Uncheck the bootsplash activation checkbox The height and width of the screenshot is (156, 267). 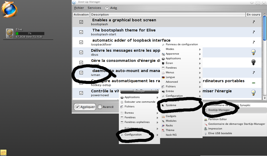pos(81,22)
